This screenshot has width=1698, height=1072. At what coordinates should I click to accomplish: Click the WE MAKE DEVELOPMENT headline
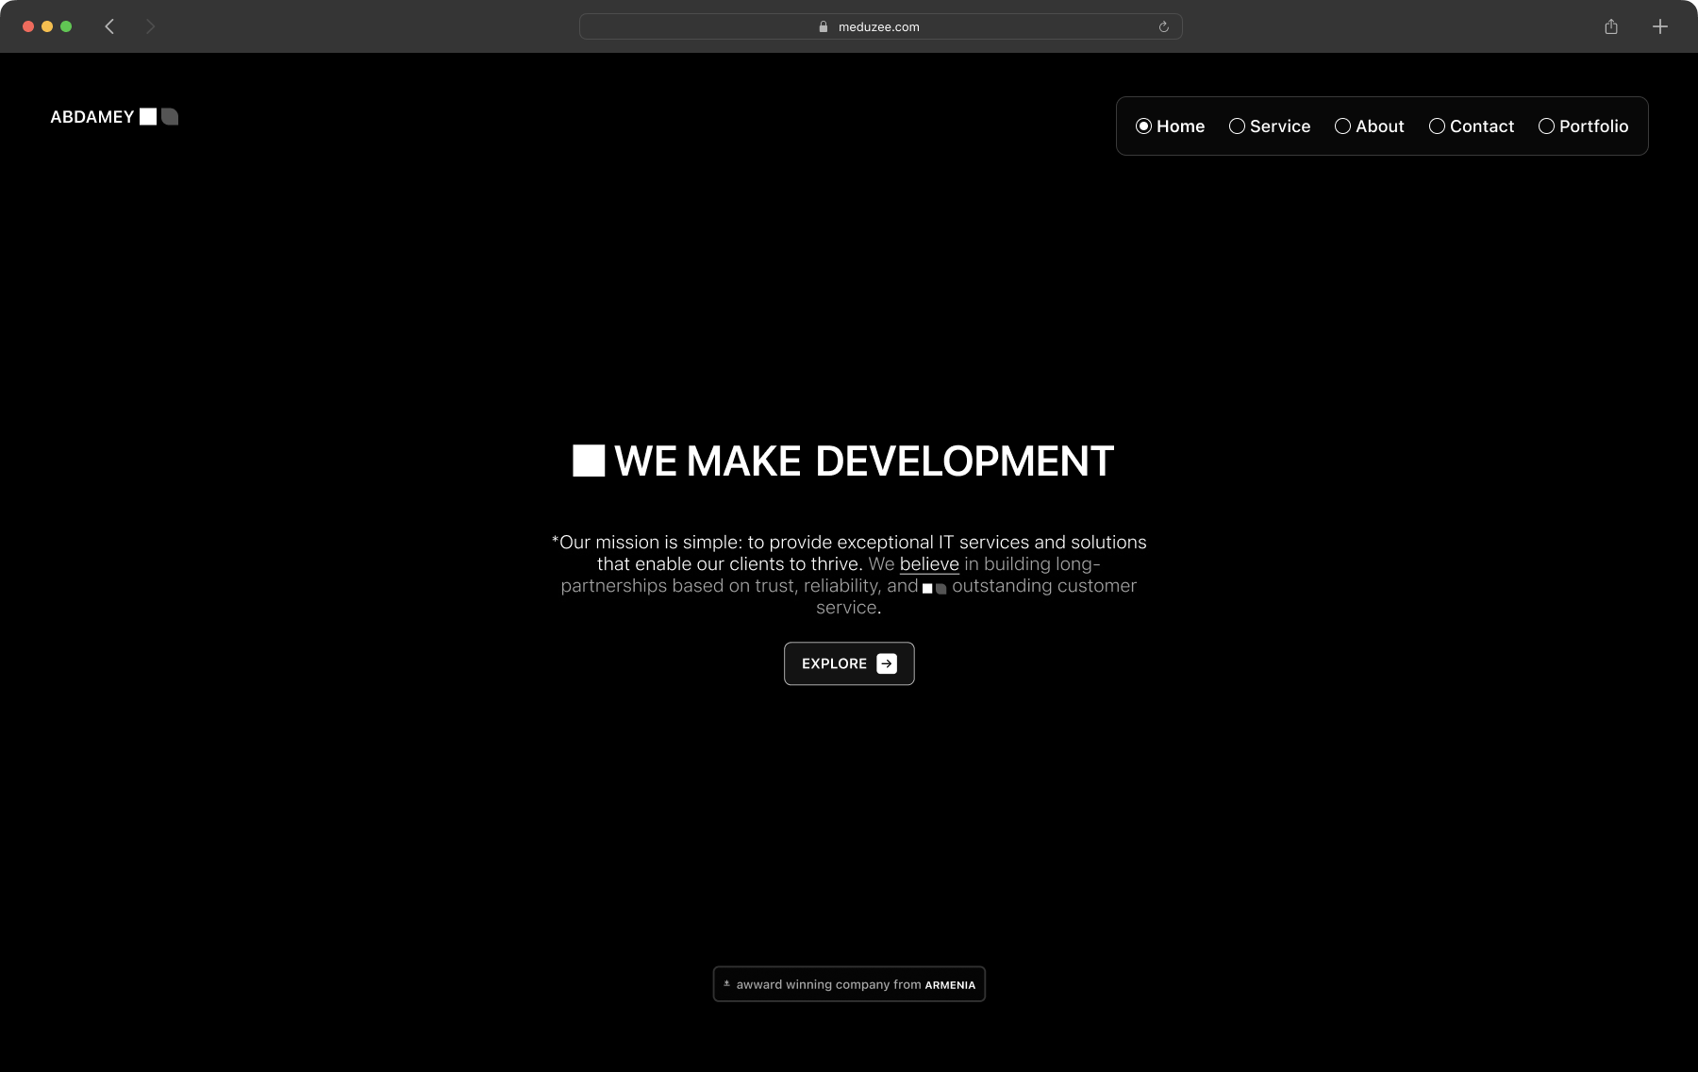[863, 461]
